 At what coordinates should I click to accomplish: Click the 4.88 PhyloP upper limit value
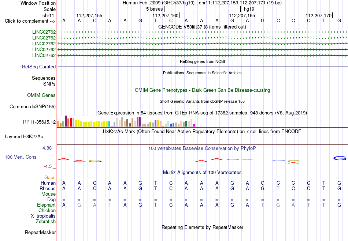47,148
